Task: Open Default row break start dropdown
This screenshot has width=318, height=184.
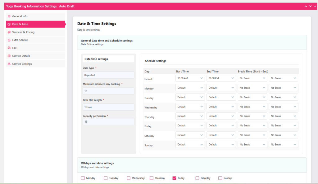Action: click(x=252, y=78)
